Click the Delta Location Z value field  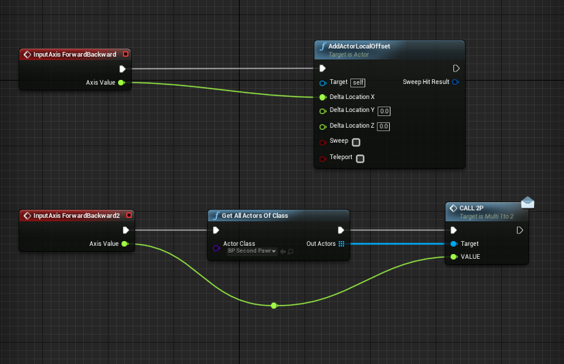click(384, 126)
